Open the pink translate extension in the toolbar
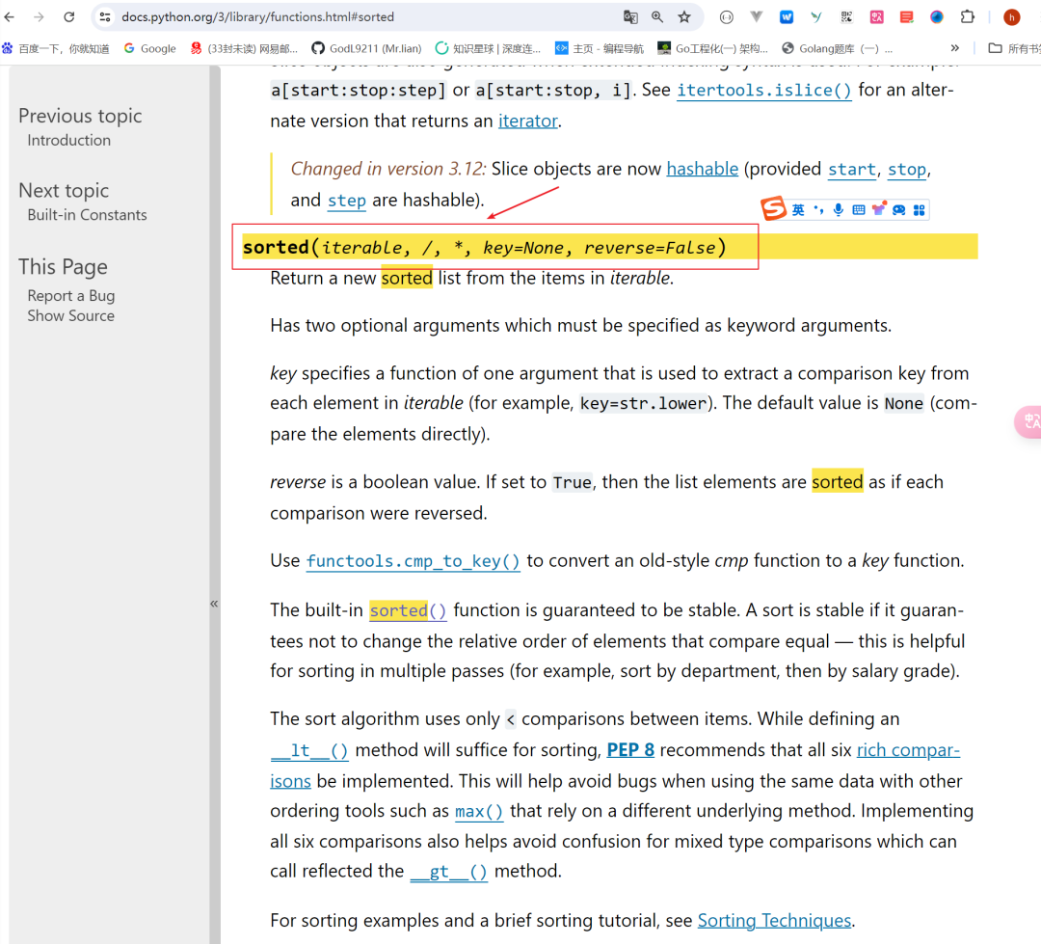Screen dimensions: 1041x944 pos(876,16)
